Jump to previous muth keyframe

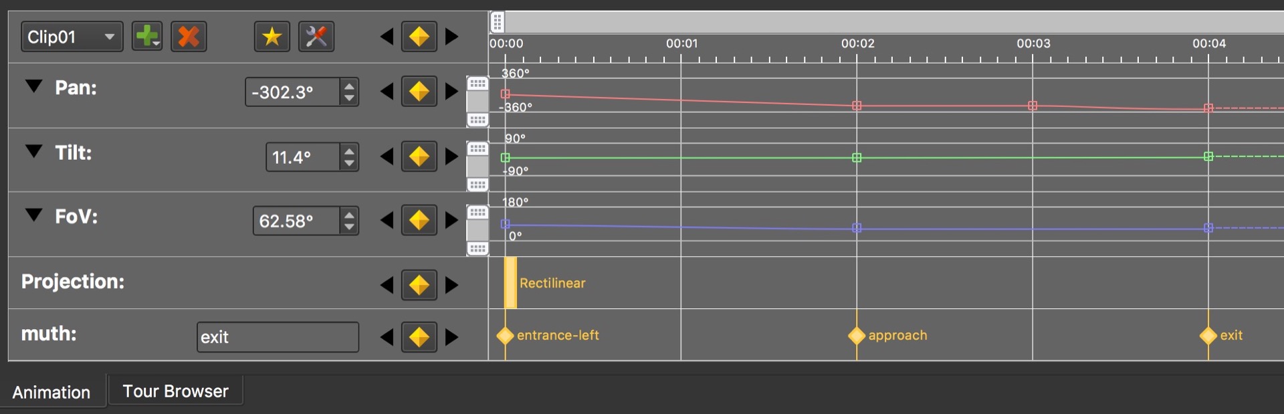point(386,337)
